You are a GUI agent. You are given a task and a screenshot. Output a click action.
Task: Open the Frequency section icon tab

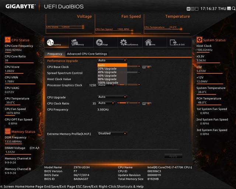[x=56, y=42]
